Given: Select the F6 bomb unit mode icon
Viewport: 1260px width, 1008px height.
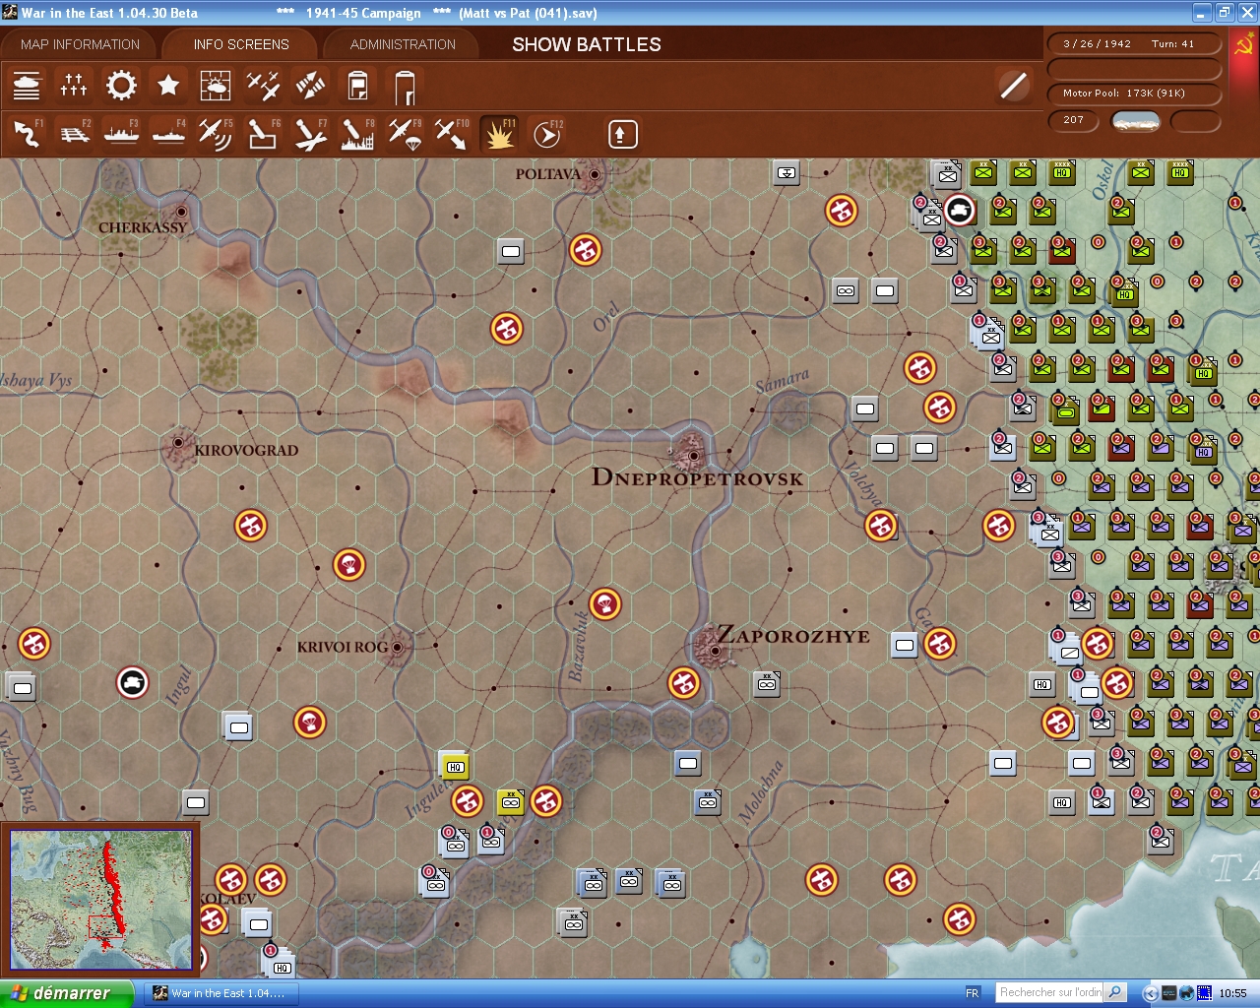Looking at the screenshot, I should [x=263, y=134].
